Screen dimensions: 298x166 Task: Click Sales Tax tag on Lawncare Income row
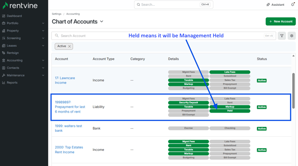(230, 80)
